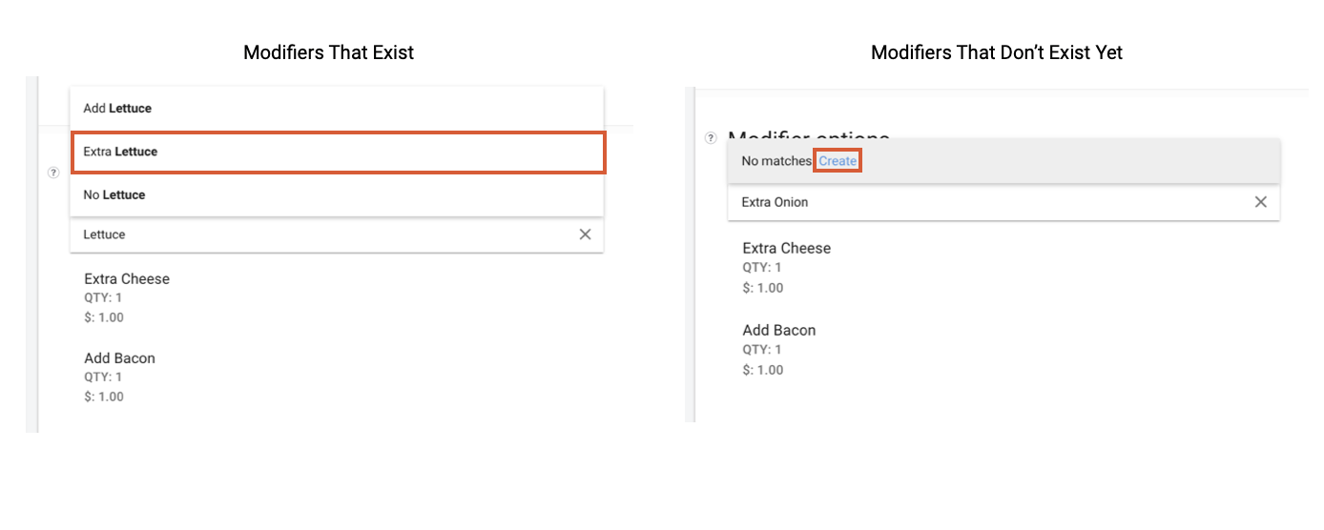Screen dimensions: 1324x530
Task: Open help icon beside Modifier options
Action: click(711, 138)
